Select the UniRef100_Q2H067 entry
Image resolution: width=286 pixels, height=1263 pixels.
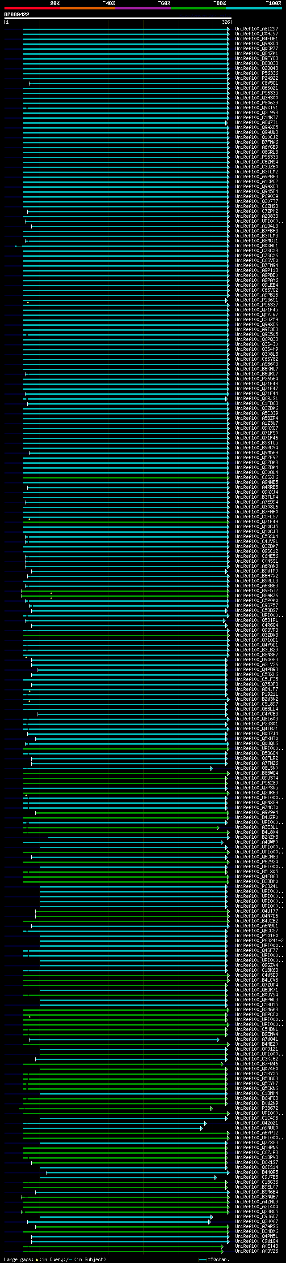tap(257, 1221)
